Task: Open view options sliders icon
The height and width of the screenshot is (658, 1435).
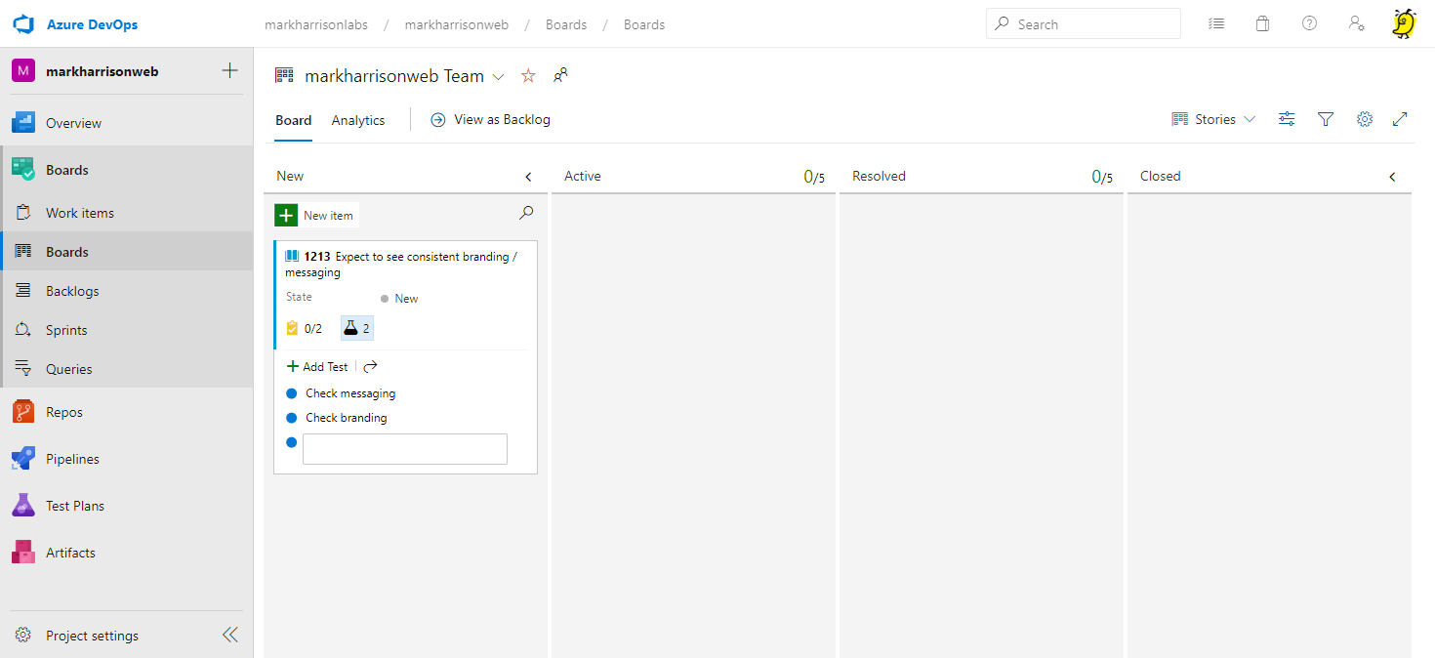Action: [x=1287, y=119]
